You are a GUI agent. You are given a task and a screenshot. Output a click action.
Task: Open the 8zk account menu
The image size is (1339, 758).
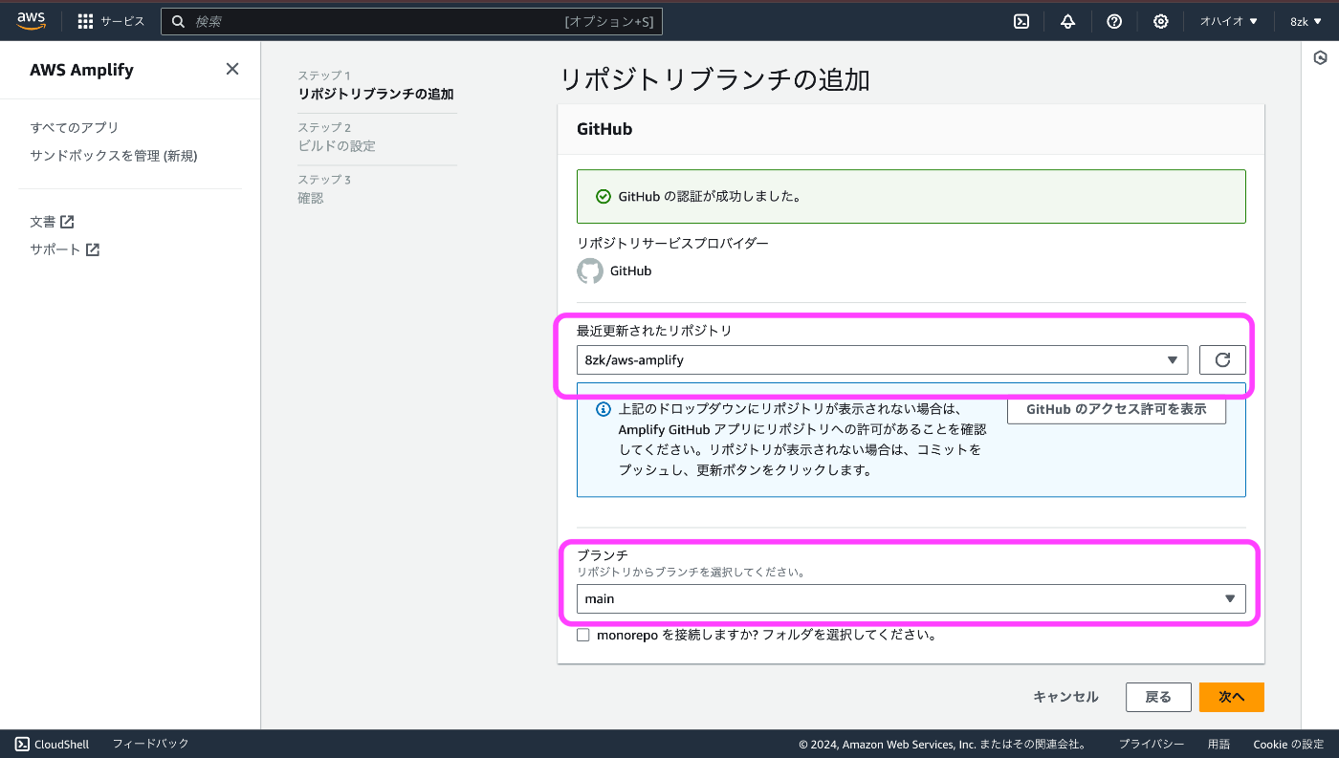pos(1306,21)
